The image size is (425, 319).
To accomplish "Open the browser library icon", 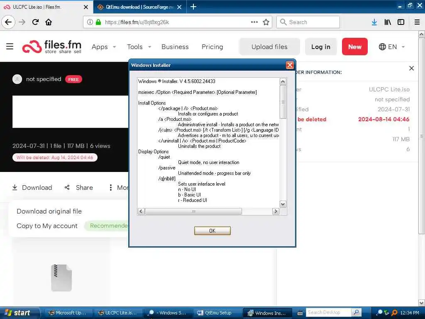I will click(388, 22).
